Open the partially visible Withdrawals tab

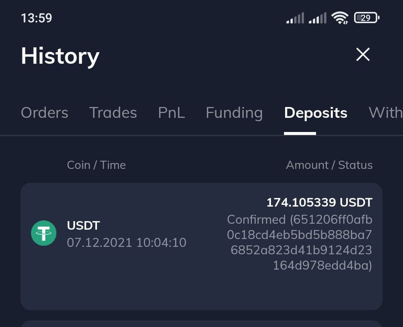385,113
